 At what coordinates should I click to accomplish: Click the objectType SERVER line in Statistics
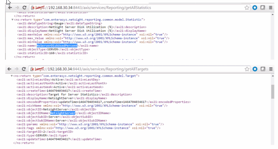click(x=54, y=49)
